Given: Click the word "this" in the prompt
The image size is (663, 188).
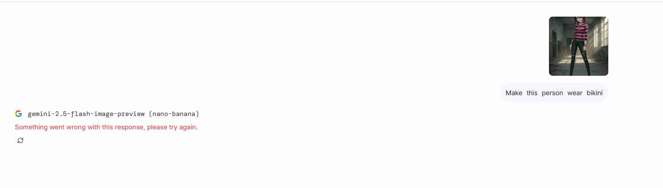Looking at the screenshot, I should coord(532,93).
